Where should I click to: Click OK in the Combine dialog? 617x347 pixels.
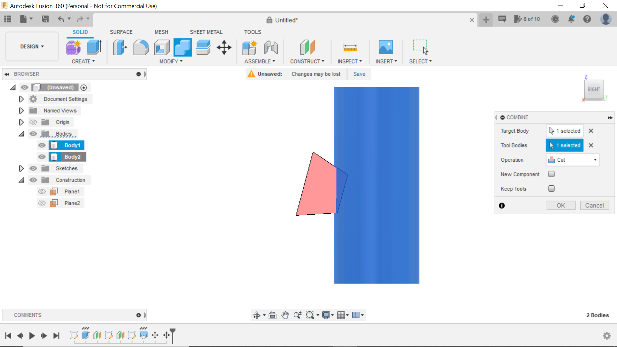pyautogui.click(x=561, y=205)
